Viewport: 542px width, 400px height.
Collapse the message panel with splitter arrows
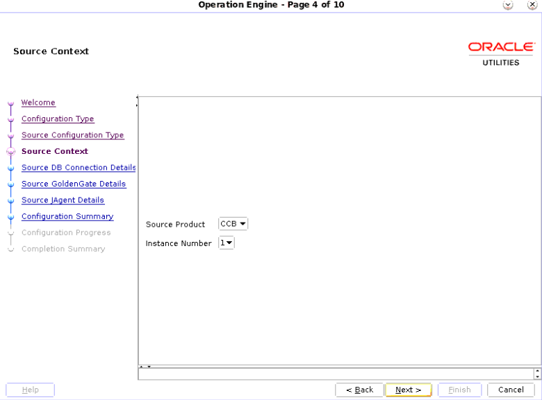(x=145, y=367)
